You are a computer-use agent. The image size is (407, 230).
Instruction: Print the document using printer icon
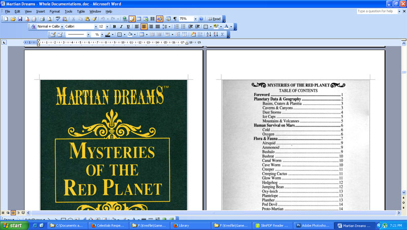[42, 19]
